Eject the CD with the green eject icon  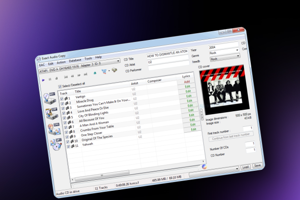coord(95,73)
